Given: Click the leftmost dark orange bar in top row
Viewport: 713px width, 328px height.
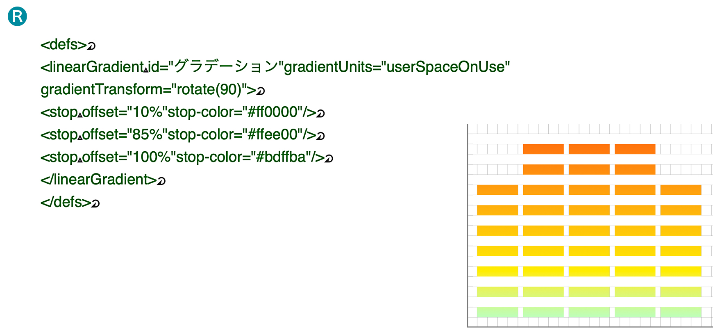Looking at the screenshot, I should tap(543, 149).
